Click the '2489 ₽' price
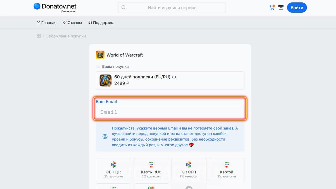Screen dimensions: 336x189 click(x=122, y=83)
